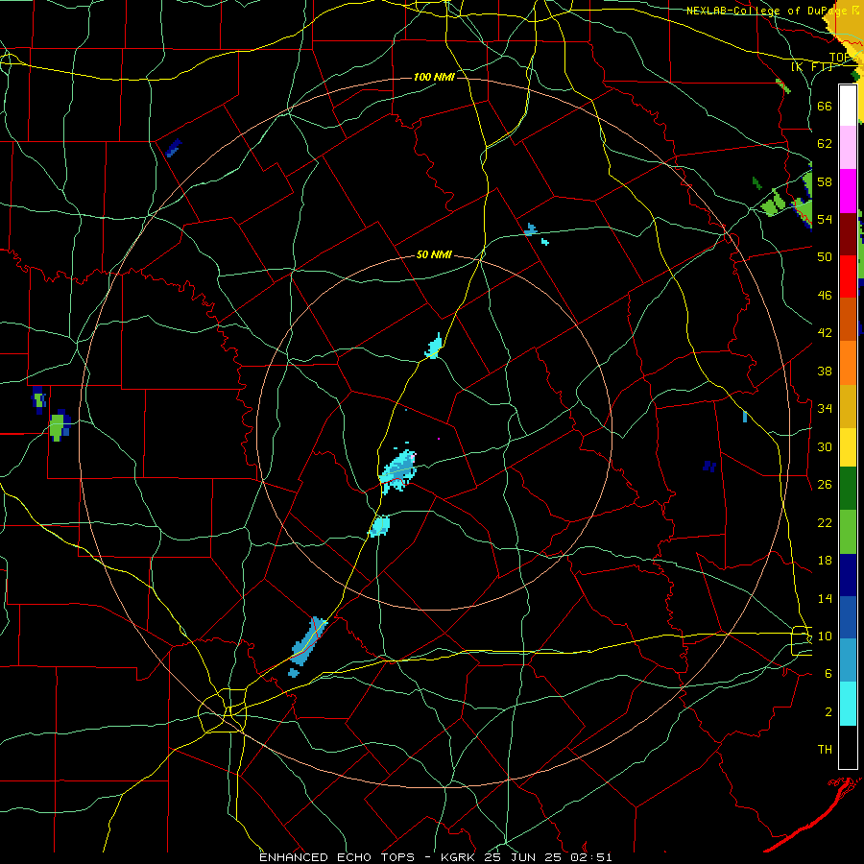864x864 pixels.
Task: Click the legend value "54"
Action: (825, 219)
